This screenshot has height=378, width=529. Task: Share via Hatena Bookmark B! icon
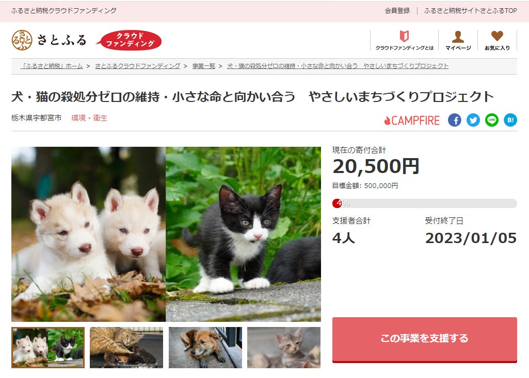pos(510,120)
